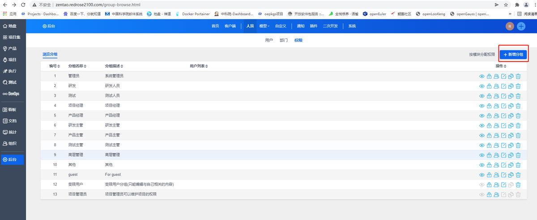Click the eye view icon for 产品经理
Viewport: 537px width, 220px height.
[x=482, y=116]
